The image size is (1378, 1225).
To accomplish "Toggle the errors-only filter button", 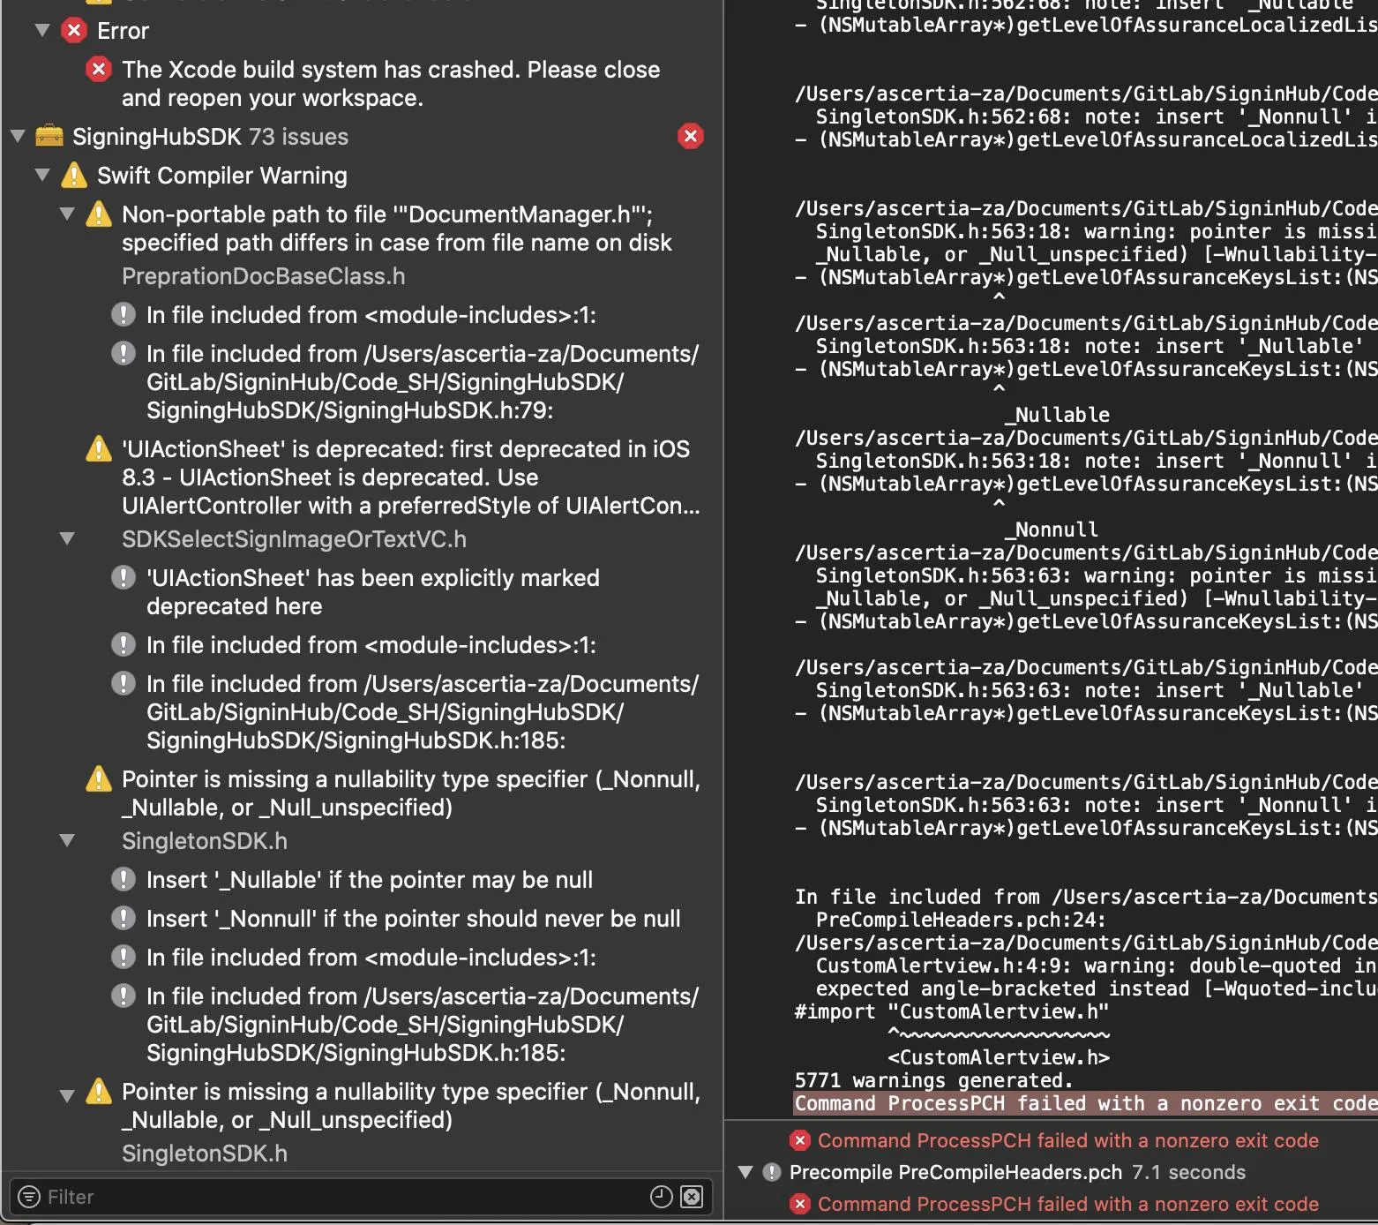I will tap(693, 1196).
